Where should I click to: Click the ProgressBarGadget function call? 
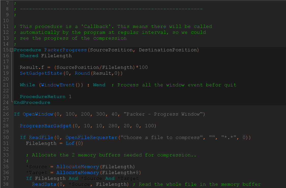click(46, 126)
